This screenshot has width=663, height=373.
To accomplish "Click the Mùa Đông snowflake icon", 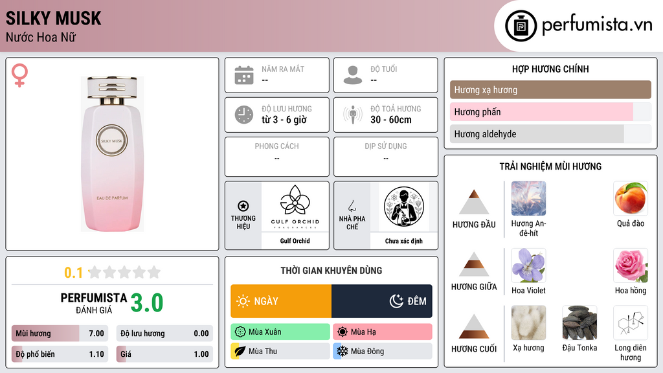I will (343, 351).
